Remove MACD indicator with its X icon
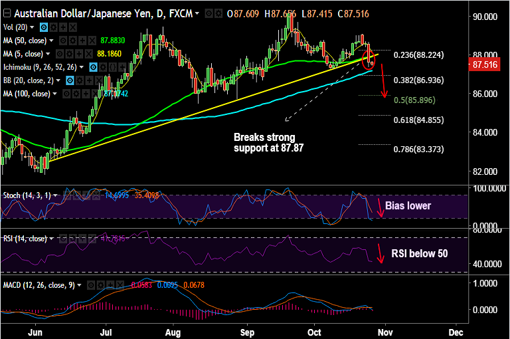This screenshot has width=510, height=339. tap(120, 285)
